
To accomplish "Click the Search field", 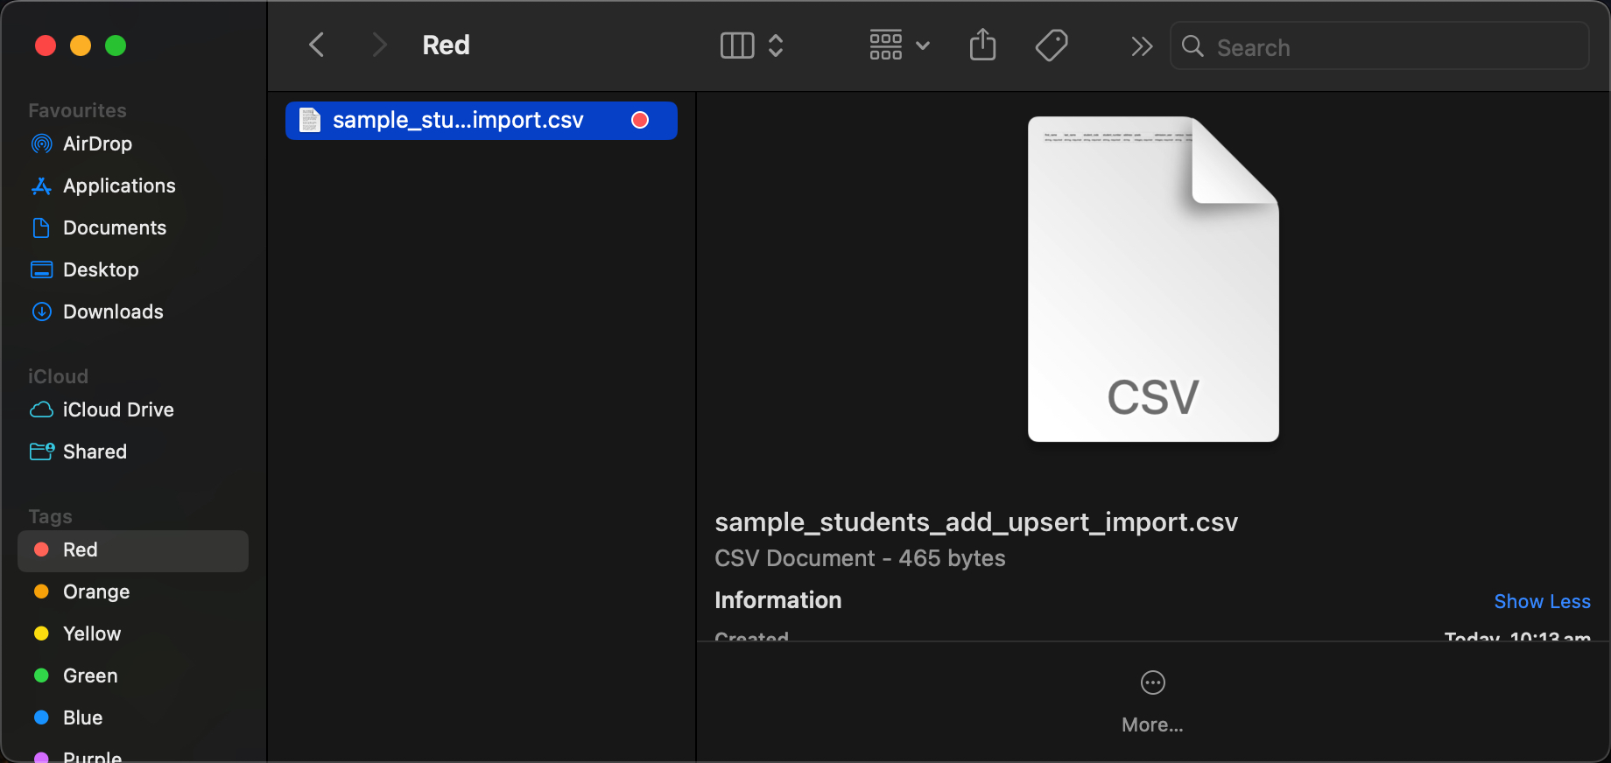I will [x=1392, y=47].
